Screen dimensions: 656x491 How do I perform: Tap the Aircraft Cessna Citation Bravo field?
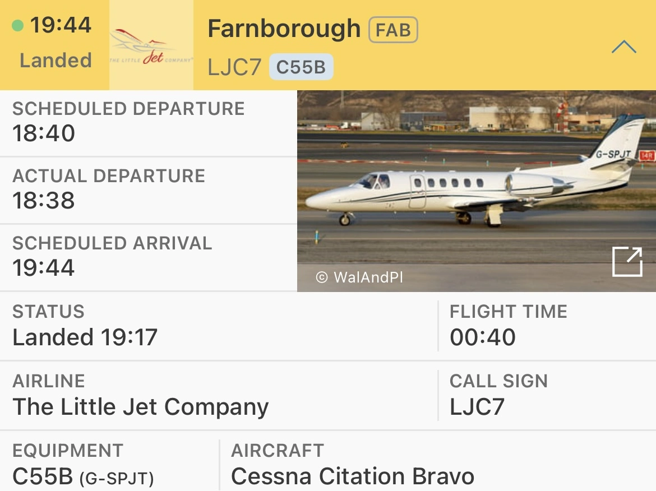pos(437,464)
